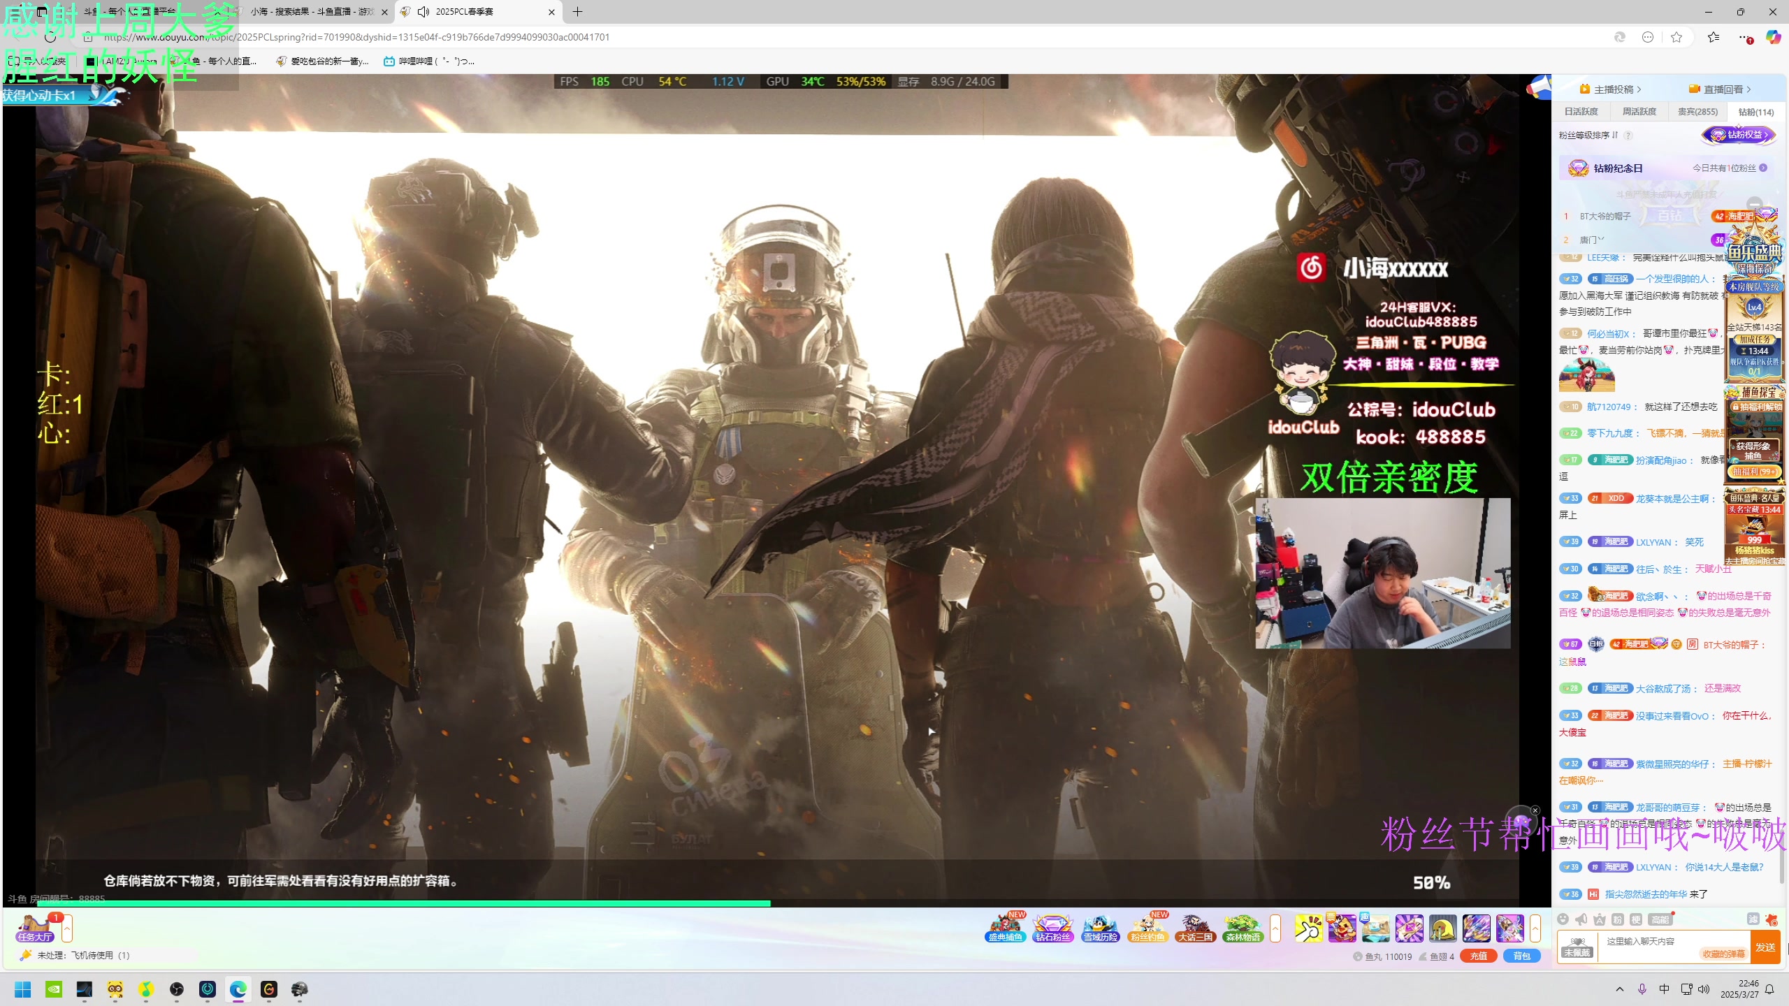Switch to the 钻粉(114) tab
The height and width of the screenshot is (1006, 1789).
tap(1756, 112)
